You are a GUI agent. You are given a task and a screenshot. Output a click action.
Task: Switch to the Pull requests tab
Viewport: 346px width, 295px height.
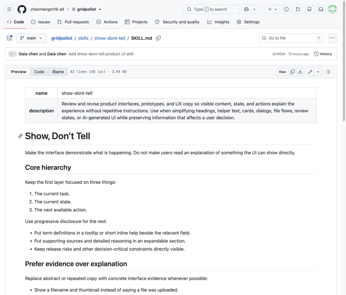(x=73, y=22)
